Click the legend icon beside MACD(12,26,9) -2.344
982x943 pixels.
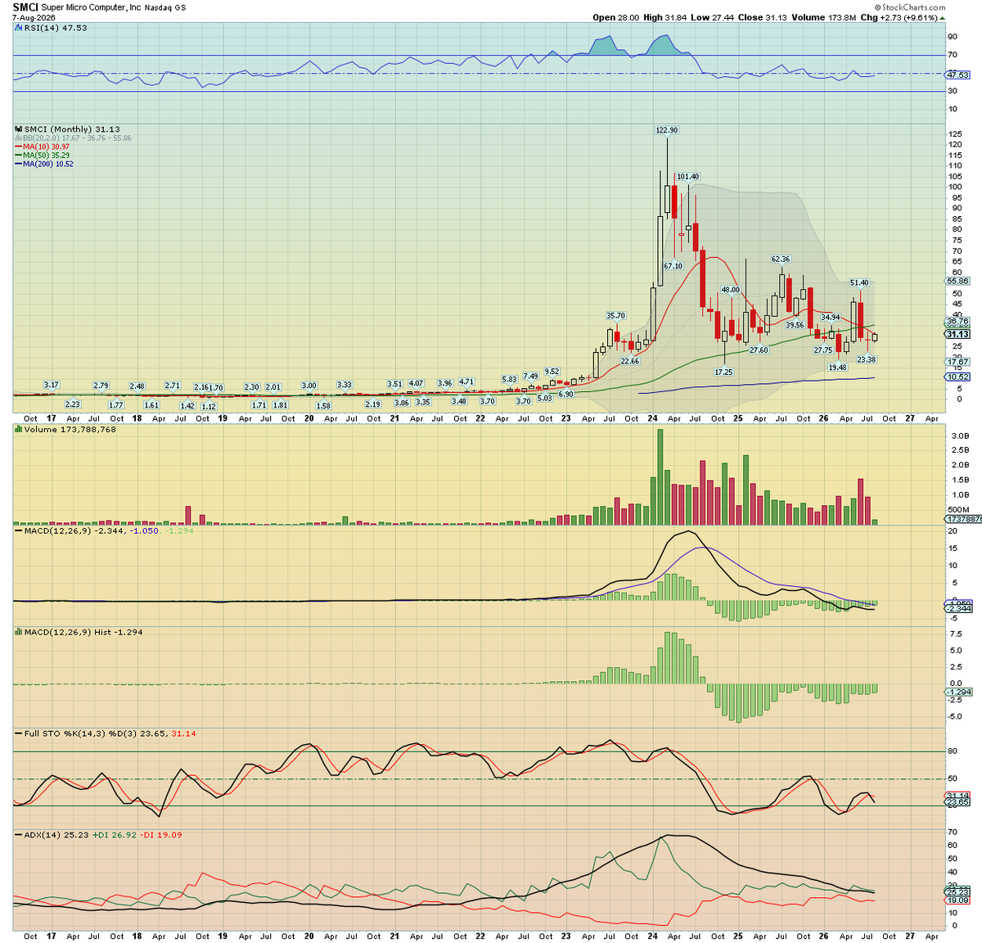click(19, 530)
